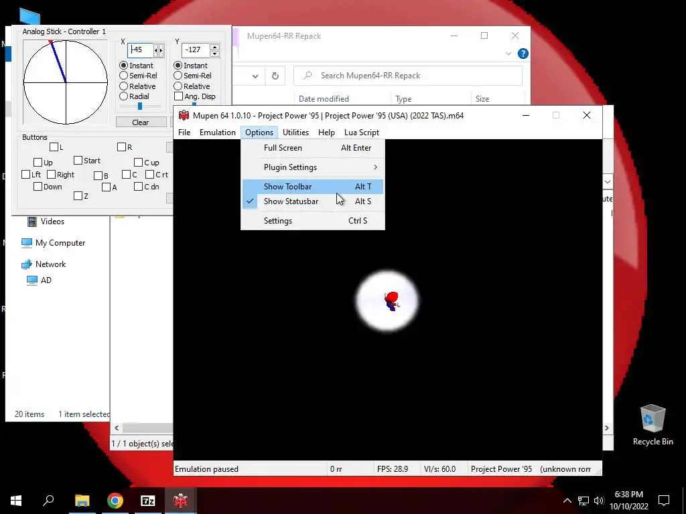Decrease Y value with down stepper
The width and height of the screenshot is (686, 514).
pos(214,54)
